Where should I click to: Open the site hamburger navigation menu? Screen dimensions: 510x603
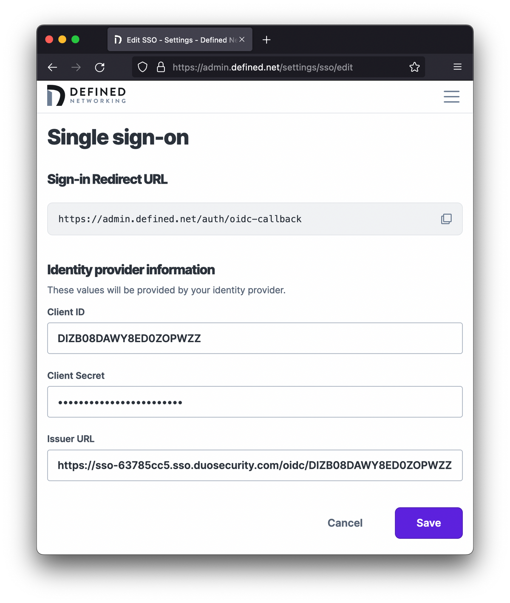tap(451, 96)
